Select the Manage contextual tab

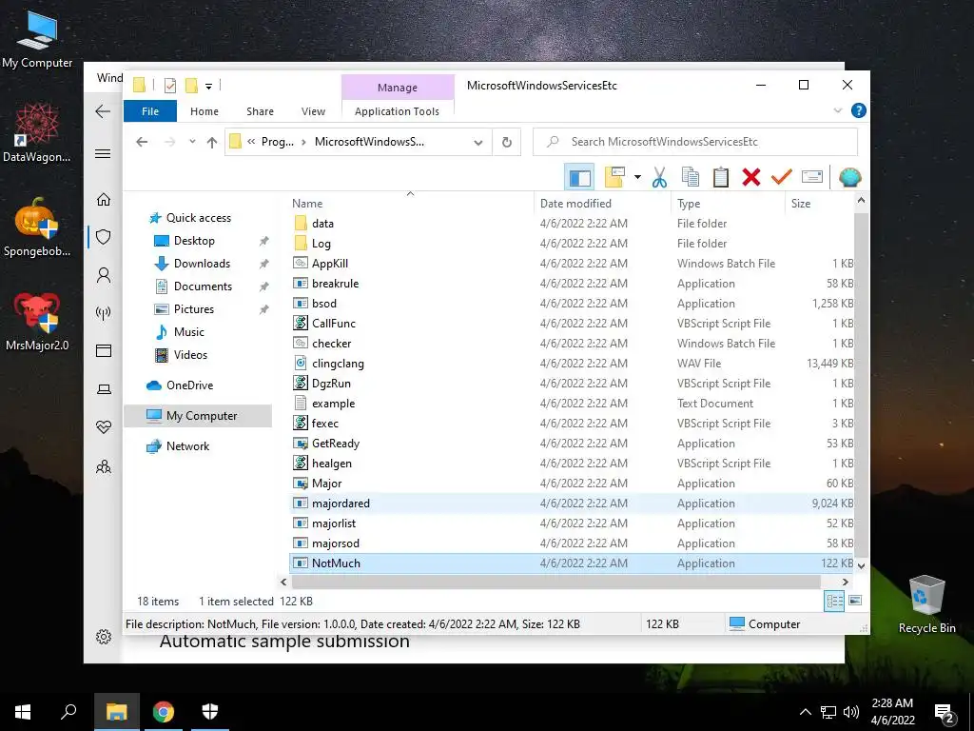tap(398, 88)
